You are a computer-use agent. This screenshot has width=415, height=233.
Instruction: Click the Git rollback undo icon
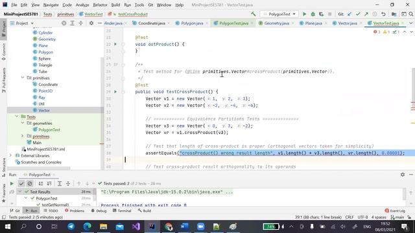(383, 14)
